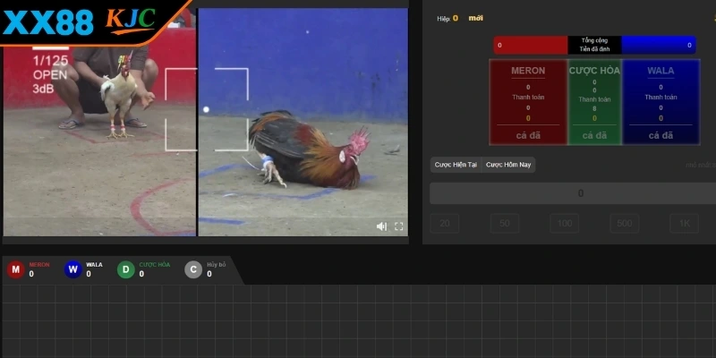Image resolution: width=716 pixels, height=358 pixels.
Task: Choose the 20 chip amount
Action: coord(443,224)
